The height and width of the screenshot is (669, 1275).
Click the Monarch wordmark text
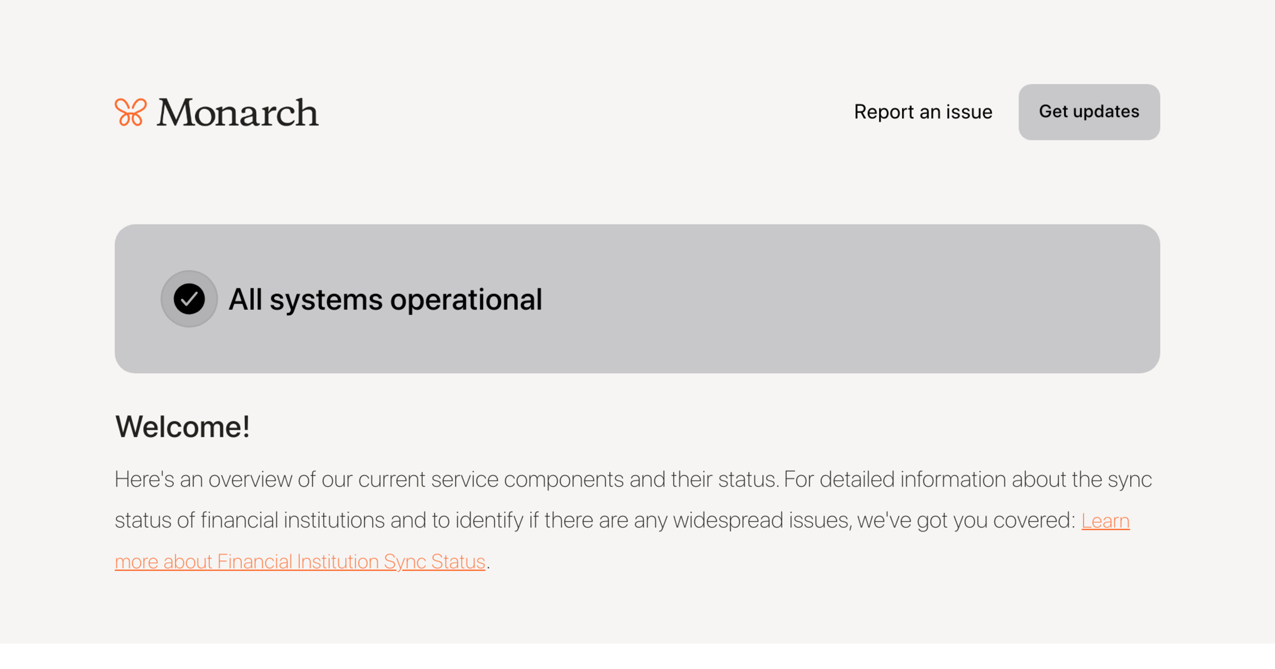click(x=237, y=113)
